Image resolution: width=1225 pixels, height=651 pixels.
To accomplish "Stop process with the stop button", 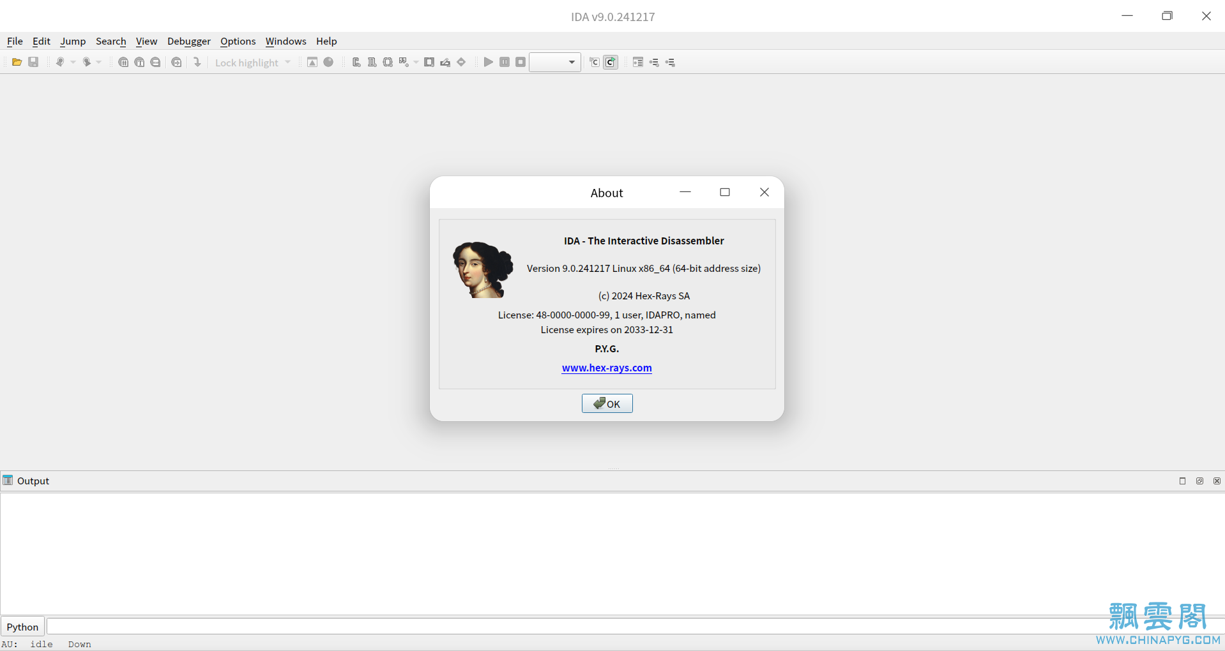I will tap(521, 62).
